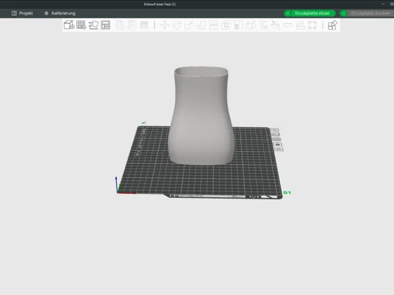Click the Arrange all objects icon
The height and width of the screenshot is (295, 394).
pyautogui.click(x=106, y=25)
